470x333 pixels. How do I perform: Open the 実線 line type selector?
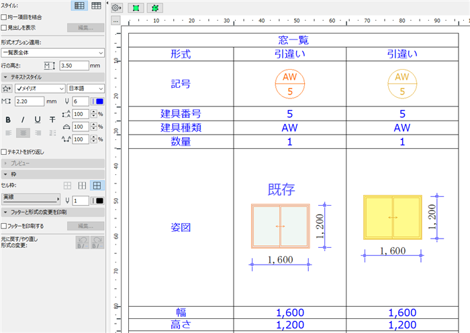click(x=31, y=199)
